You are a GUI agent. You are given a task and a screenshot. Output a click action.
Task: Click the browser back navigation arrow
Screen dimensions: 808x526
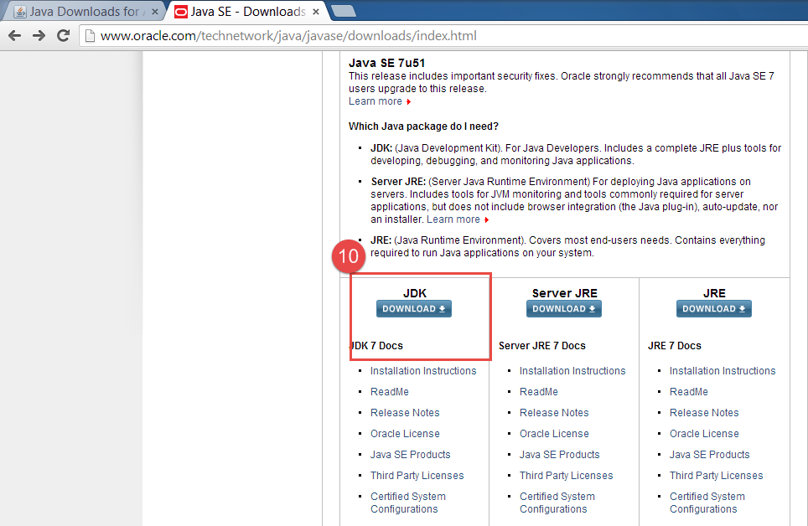point(14,35)
